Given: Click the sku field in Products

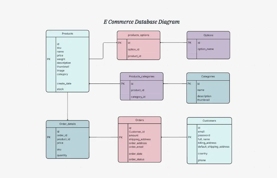Looking at the screenshot, I should pos(59,48).
